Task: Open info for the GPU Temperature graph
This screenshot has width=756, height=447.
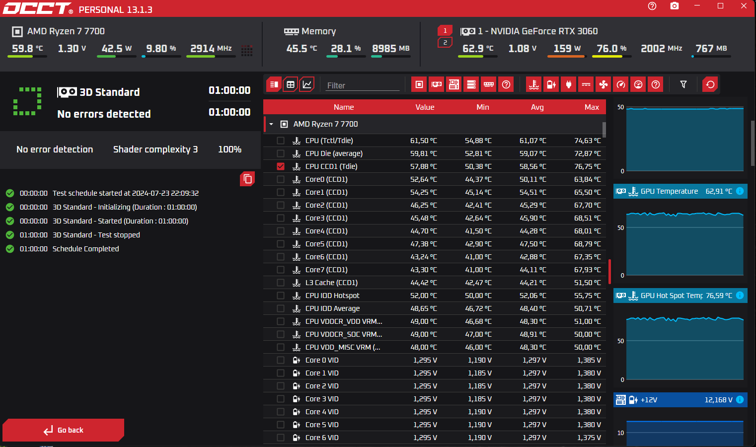Action: [740, 191]
